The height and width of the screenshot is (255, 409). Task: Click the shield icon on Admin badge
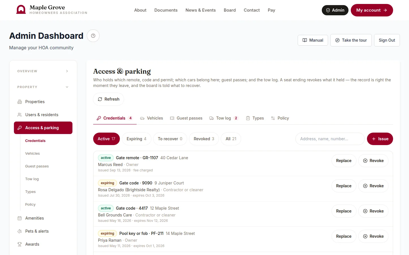coord(328,10)
